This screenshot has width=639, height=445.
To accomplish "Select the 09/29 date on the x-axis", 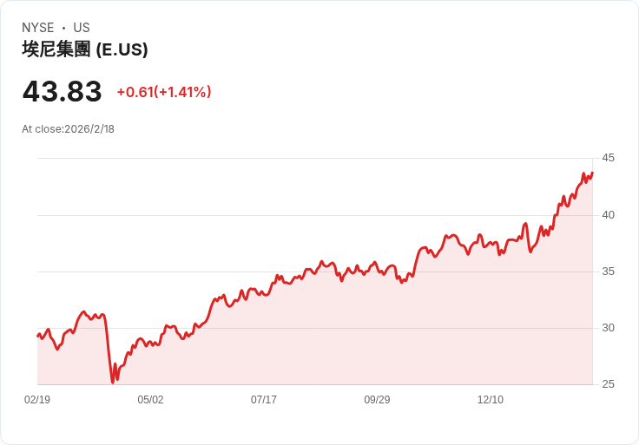I will [377, 400].
